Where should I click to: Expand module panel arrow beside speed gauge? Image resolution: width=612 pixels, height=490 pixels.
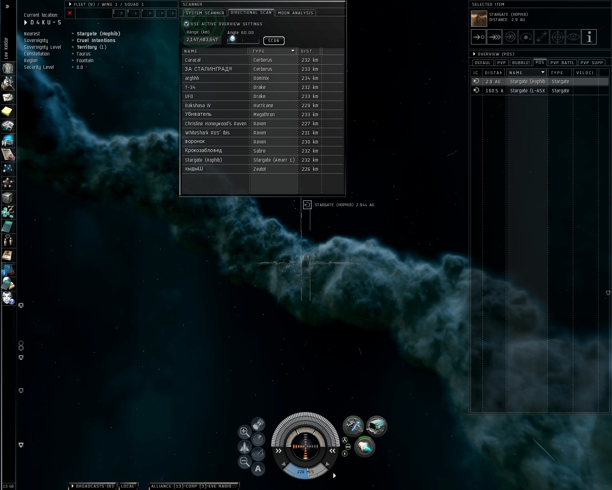point(334,476)
